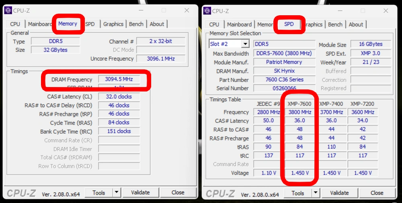Open the Mainboard tab in the right CPU-Z window

pos(240,24)
